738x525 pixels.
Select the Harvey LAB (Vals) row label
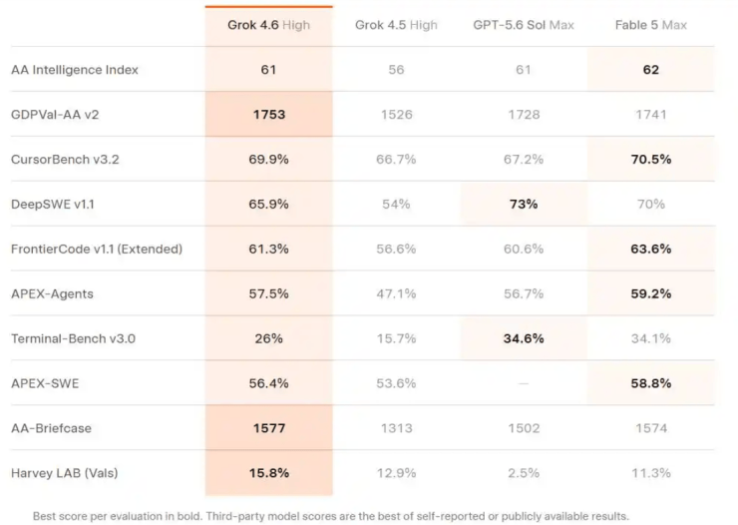click(65, 473)
